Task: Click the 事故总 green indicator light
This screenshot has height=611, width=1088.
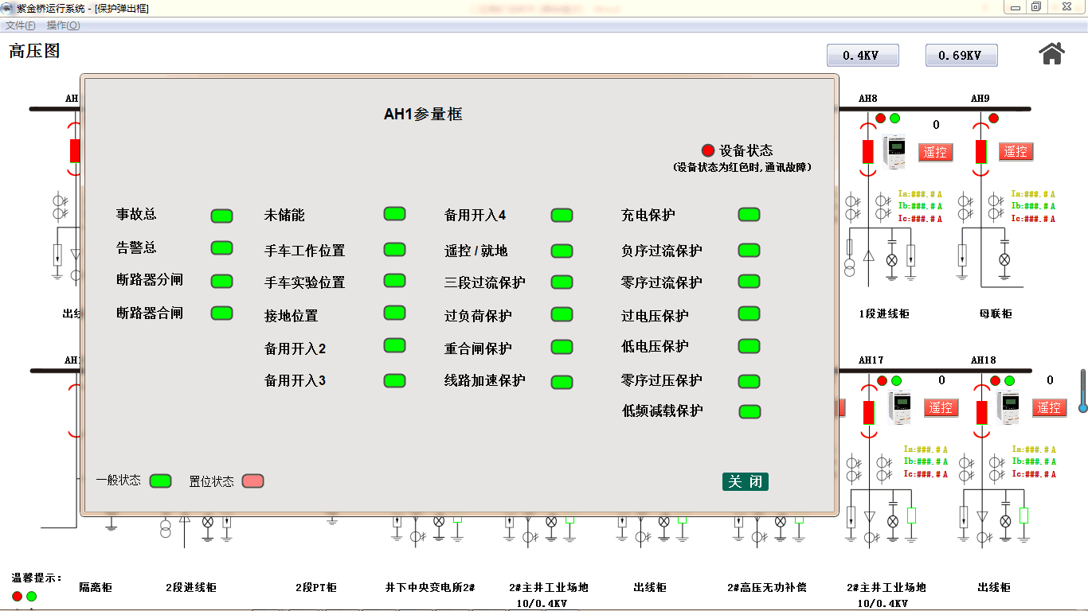Action: 221,216
